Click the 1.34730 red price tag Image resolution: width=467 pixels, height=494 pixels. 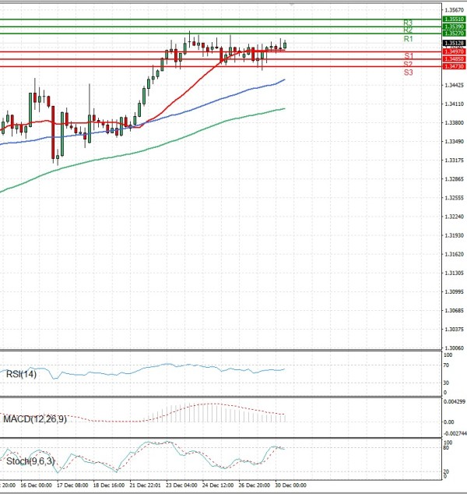pyautogui.click(x=454, y=67)
